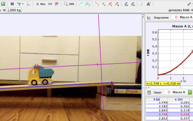Screen dimensions: 193x121
Task: Open the track control icon
Action: coord(50,4)
